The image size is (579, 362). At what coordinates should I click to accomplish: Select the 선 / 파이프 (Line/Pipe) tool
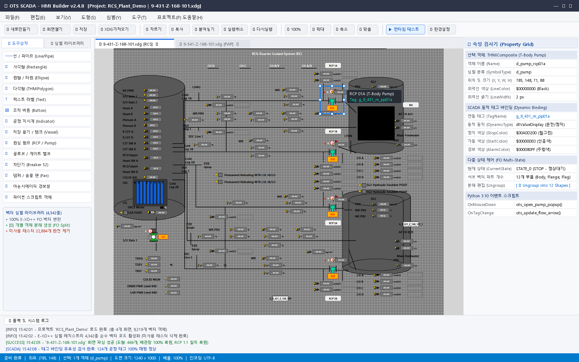[x=47, y=56]
